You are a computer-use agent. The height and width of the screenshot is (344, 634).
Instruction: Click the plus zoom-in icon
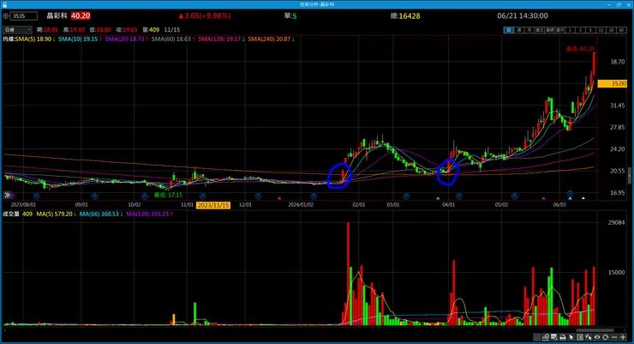click(x=623, y=337)
